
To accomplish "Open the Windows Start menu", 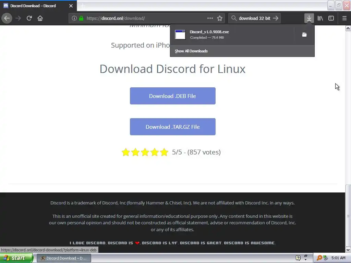I will pyautogui.click(x=16, y=258).
